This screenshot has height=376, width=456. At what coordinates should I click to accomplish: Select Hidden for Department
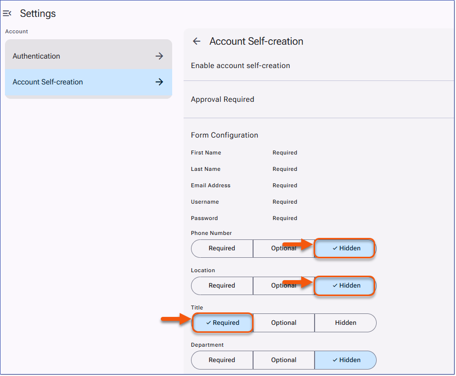345,360
